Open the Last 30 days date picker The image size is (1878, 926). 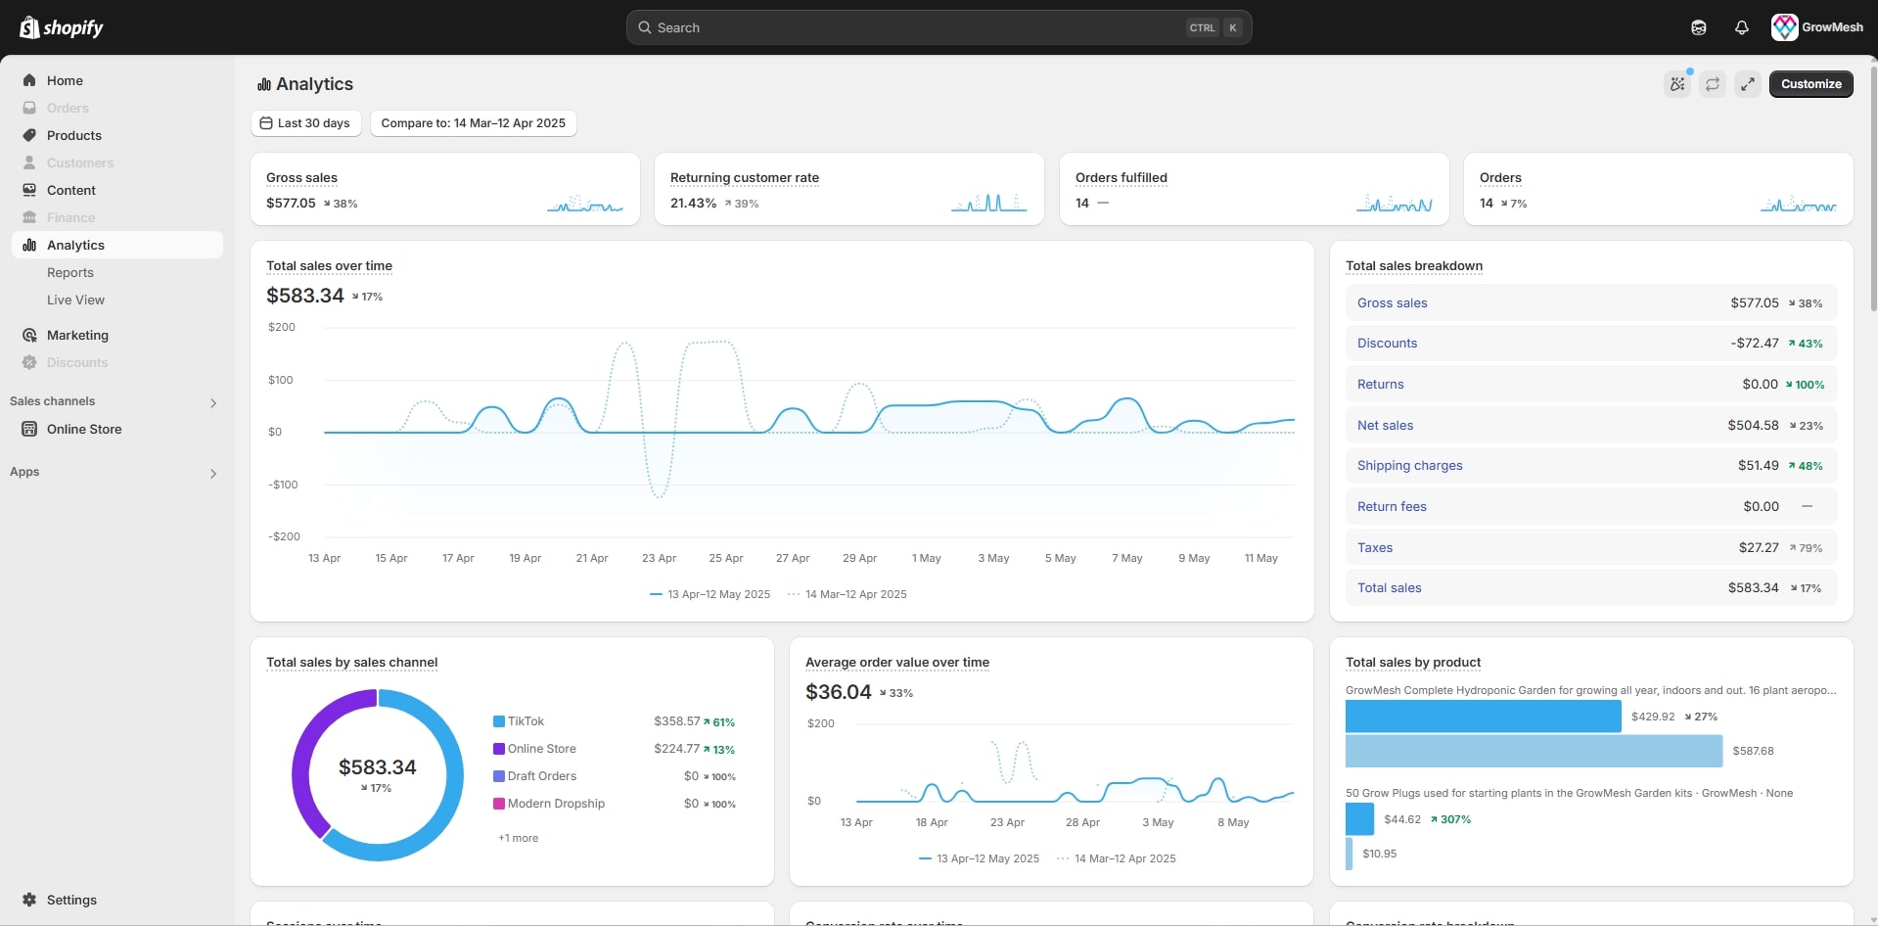(305, 123)
